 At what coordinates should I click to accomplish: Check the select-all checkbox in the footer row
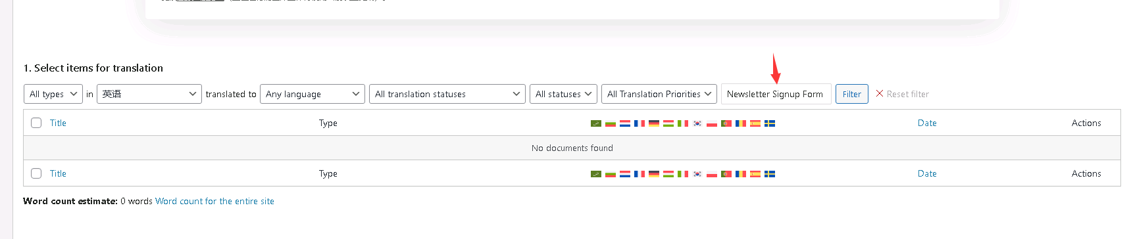(36, 173)
